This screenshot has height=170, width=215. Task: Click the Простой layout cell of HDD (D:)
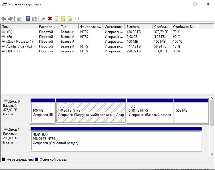pos(46,51)
